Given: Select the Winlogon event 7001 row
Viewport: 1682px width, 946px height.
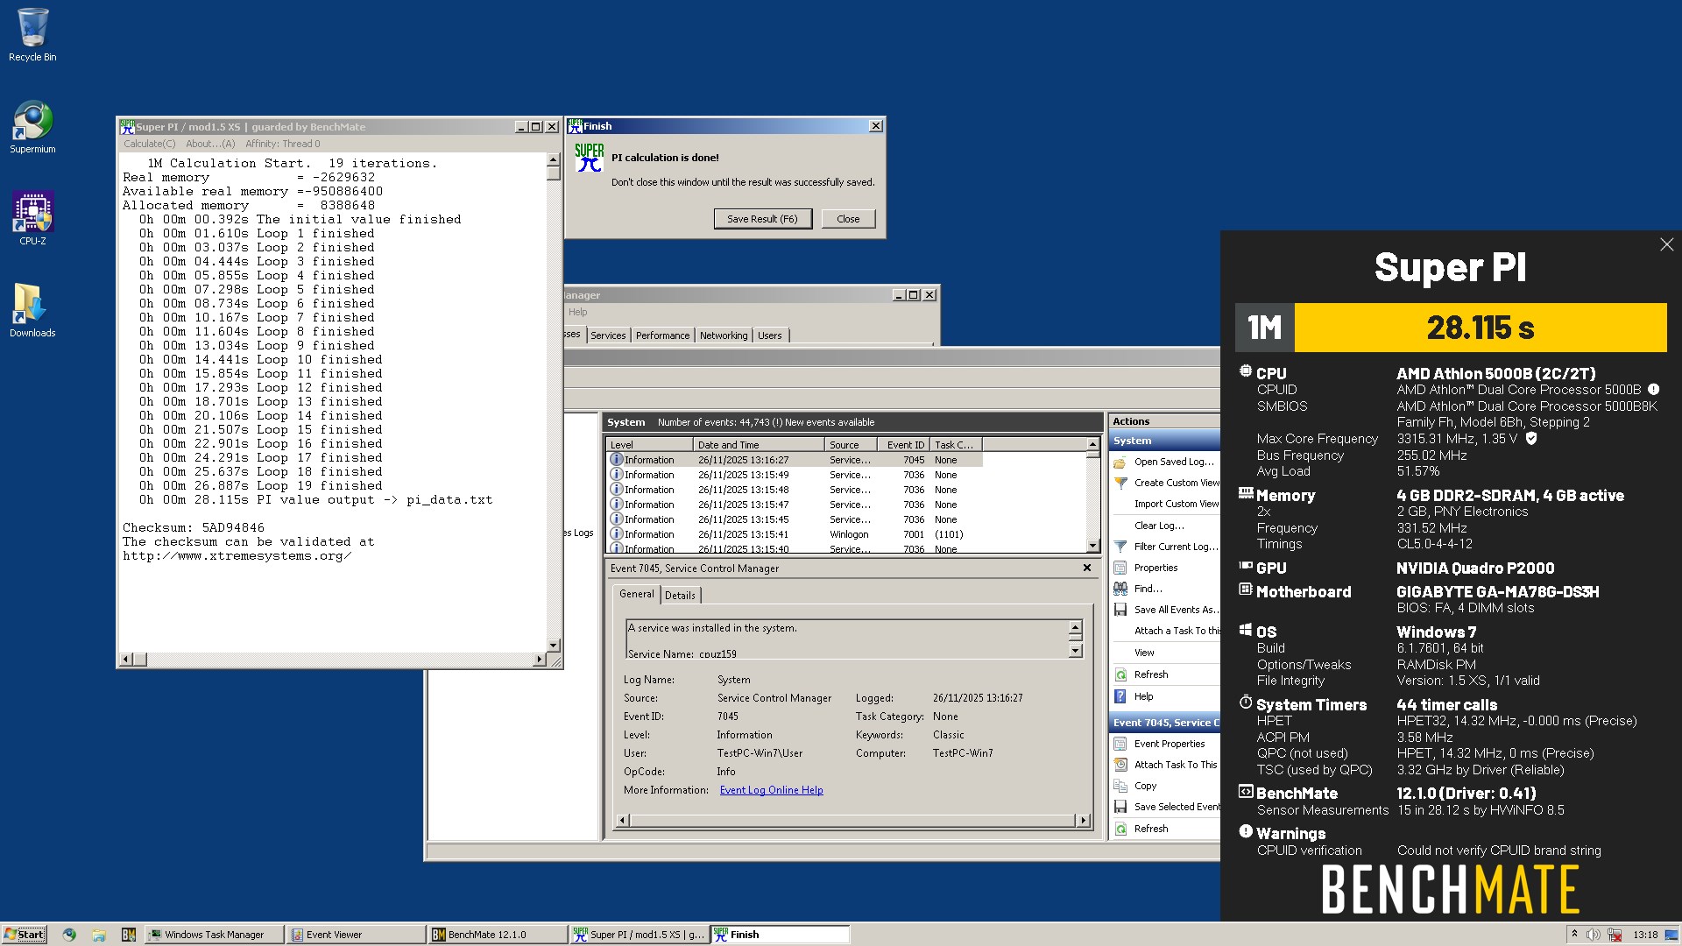Looking at the screenshot, I should click(x=795, y=534).
